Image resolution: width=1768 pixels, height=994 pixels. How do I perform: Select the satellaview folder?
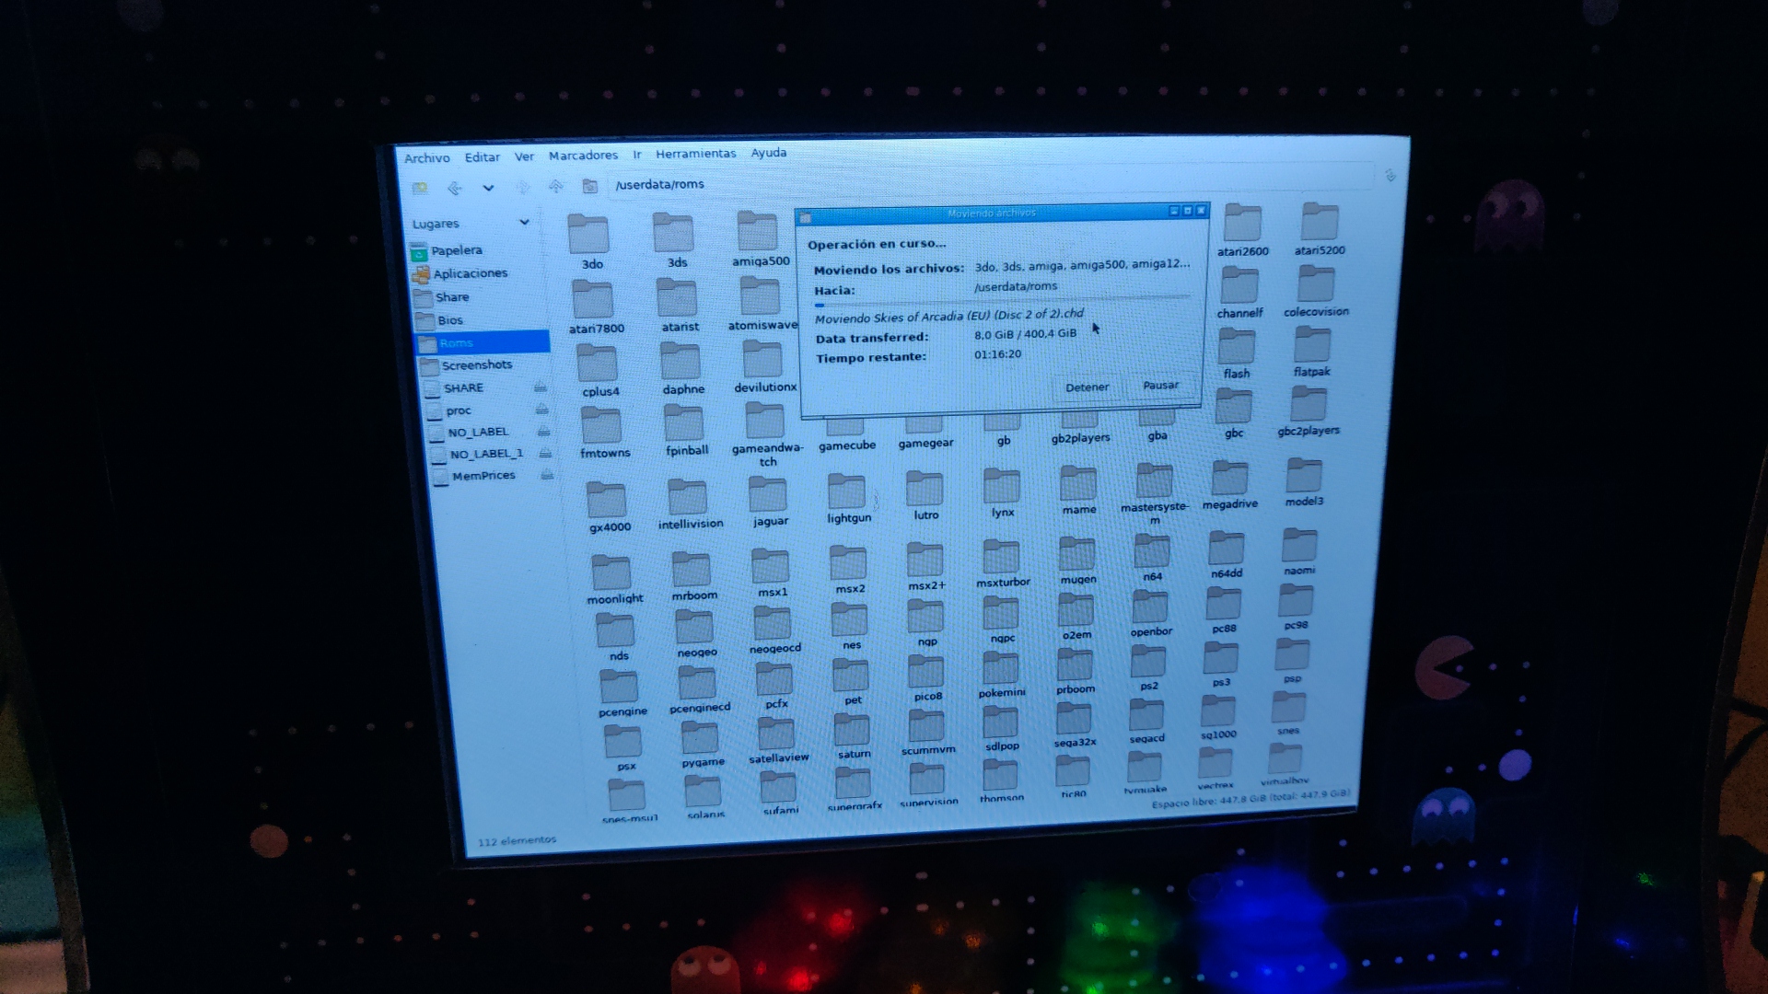coord(777,741)
